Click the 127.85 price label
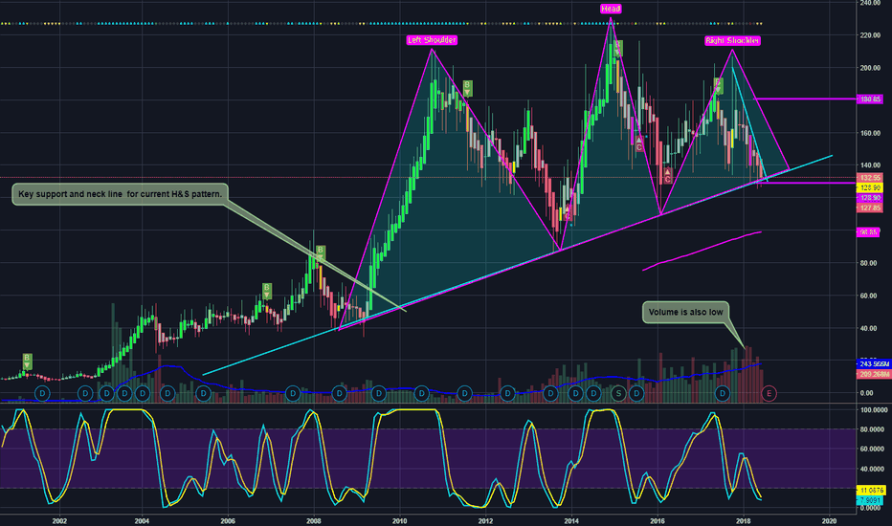This screenshot has height=526, width=892. 870,208
